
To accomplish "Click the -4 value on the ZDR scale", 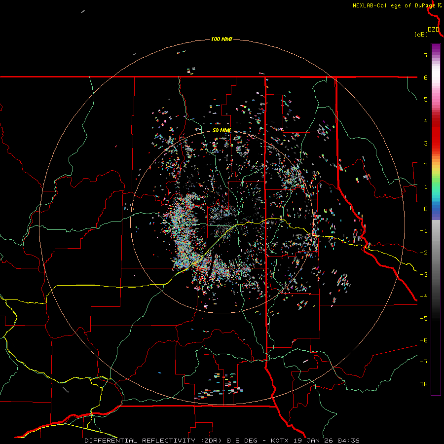I will 424,296.
